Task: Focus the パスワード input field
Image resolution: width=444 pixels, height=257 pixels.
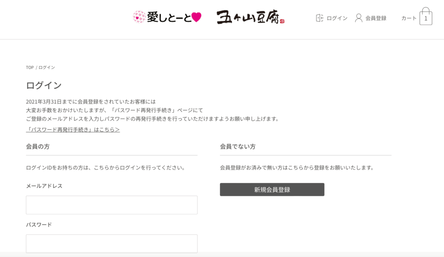Action: [112, 244]
